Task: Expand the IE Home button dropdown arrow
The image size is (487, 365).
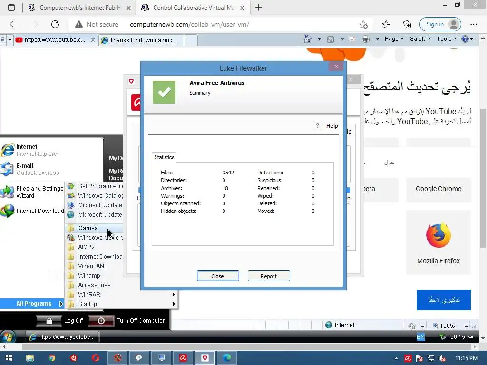Action: click(319, 39)
